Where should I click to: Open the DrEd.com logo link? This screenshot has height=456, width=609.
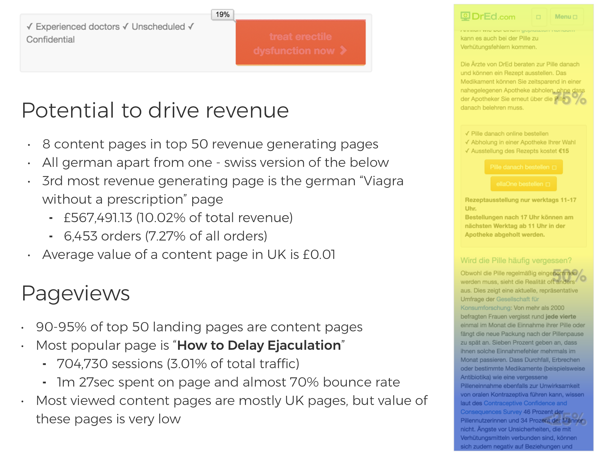[x=488, y=16]
